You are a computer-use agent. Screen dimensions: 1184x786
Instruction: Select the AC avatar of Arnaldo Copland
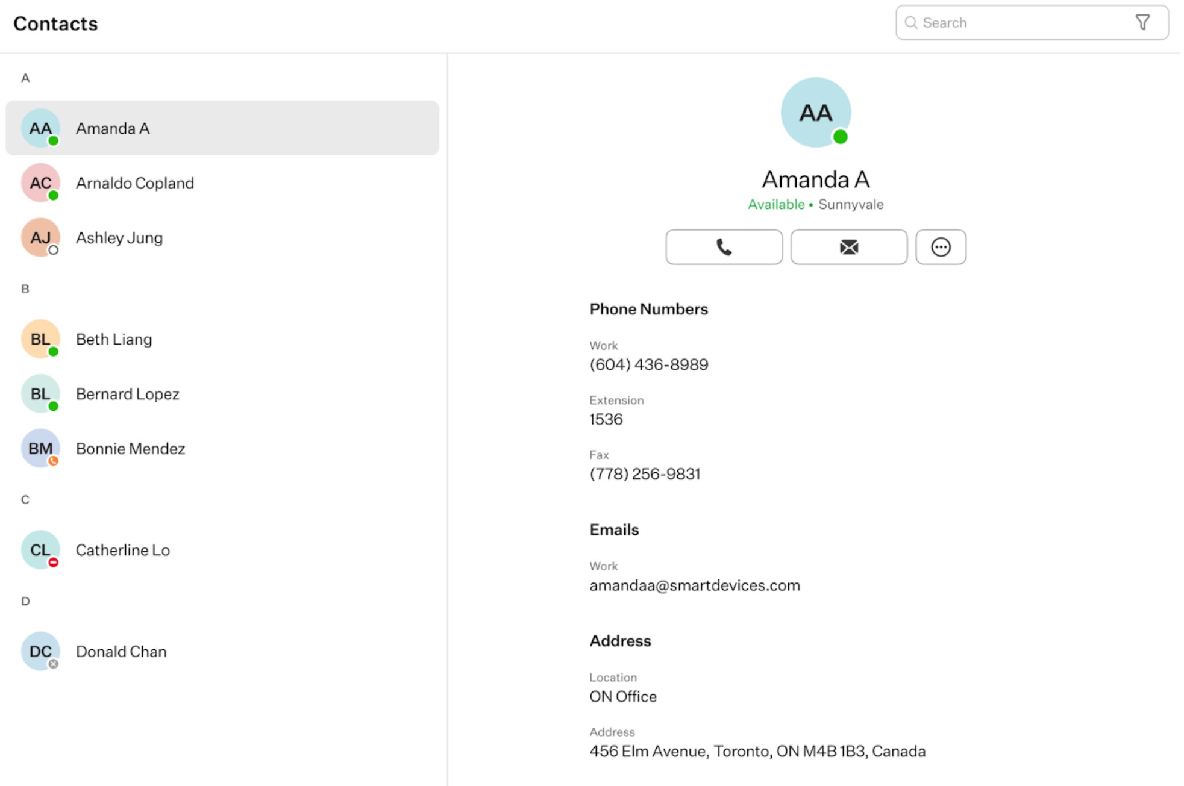(40, 182)
